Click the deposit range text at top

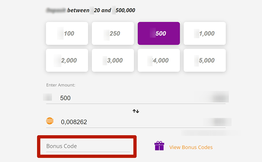click(91, 10)
